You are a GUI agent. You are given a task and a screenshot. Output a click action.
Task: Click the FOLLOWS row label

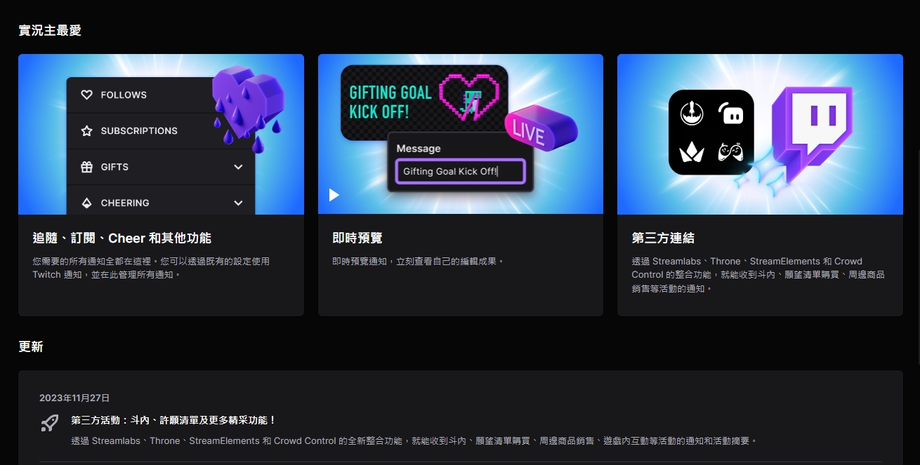point(124,95)
